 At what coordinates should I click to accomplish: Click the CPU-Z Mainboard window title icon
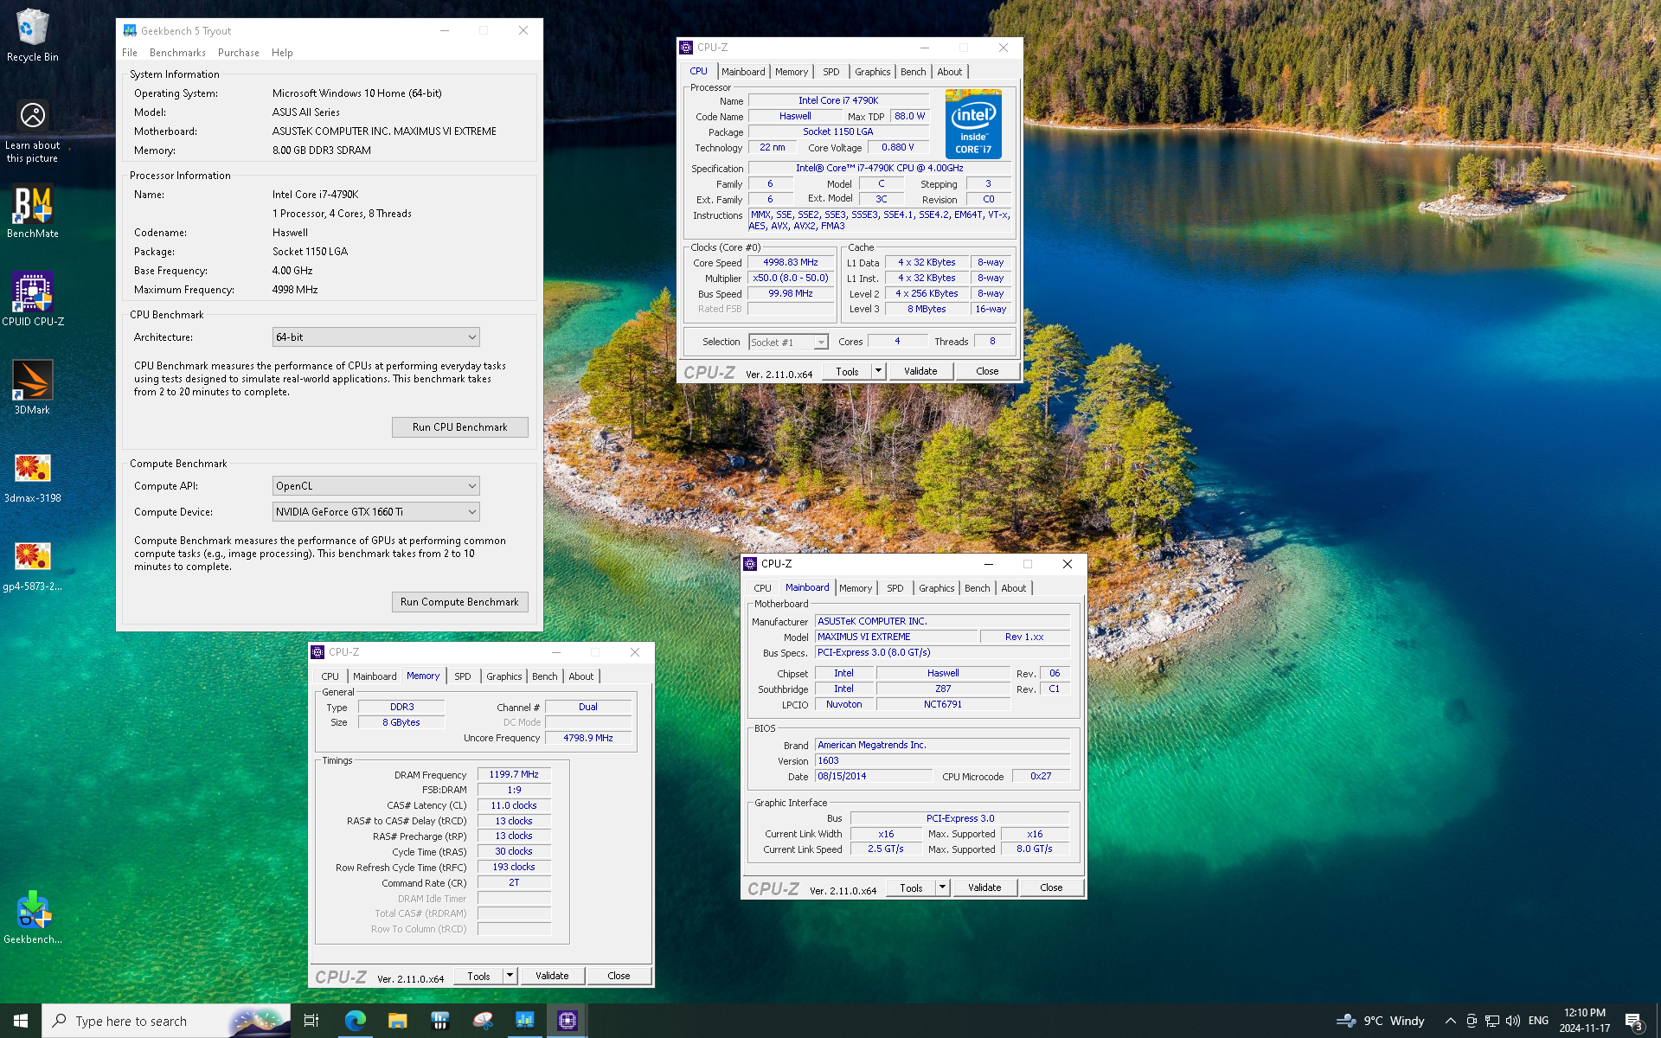[750, 564]
